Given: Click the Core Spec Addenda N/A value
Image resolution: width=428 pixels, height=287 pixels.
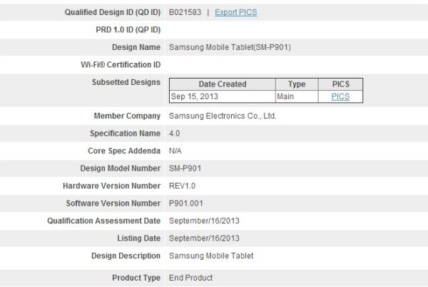Looking at the screenshot, I should coord(175,151).
